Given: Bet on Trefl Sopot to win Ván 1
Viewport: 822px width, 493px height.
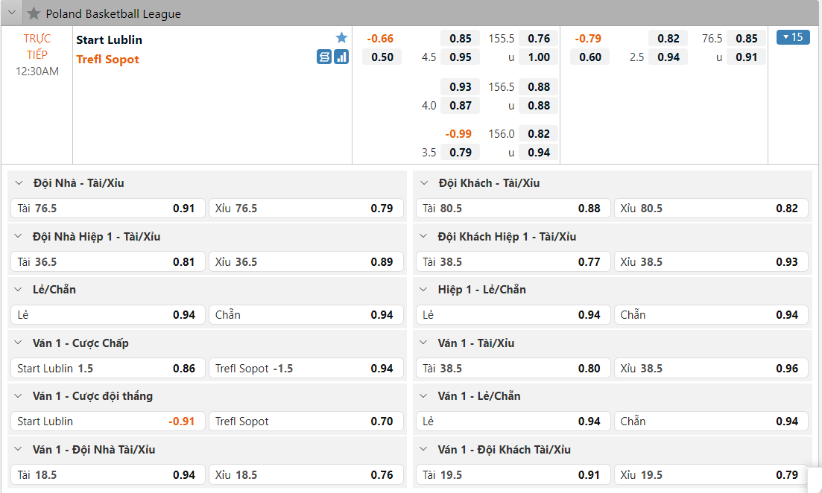Looking at the screenshot, I should (x=306, y=422).
